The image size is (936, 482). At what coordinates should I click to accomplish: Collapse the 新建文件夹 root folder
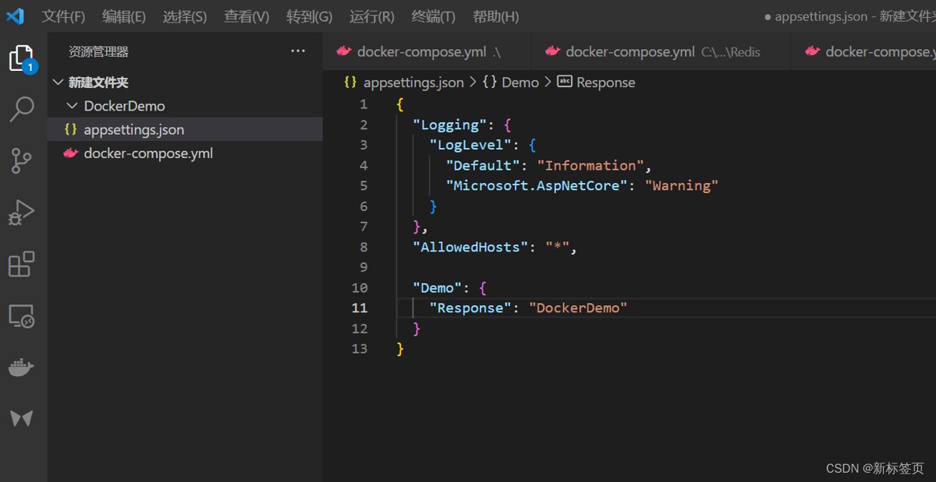[x=97, y=83]
